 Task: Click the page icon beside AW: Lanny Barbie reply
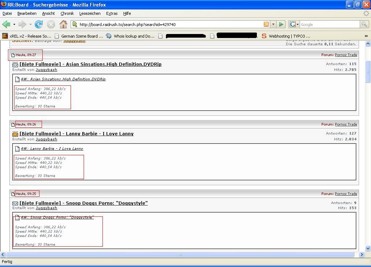(x=17, y=149)
